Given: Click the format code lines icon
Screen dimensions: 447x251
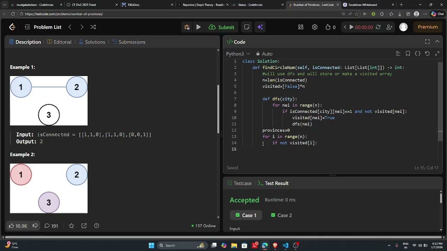Looking at the screenshot, I should coord(398,53).
